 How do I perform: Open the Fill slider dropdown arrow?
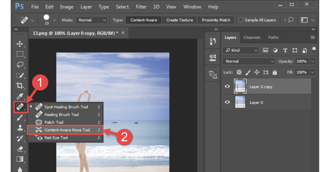tap(313, 72)
